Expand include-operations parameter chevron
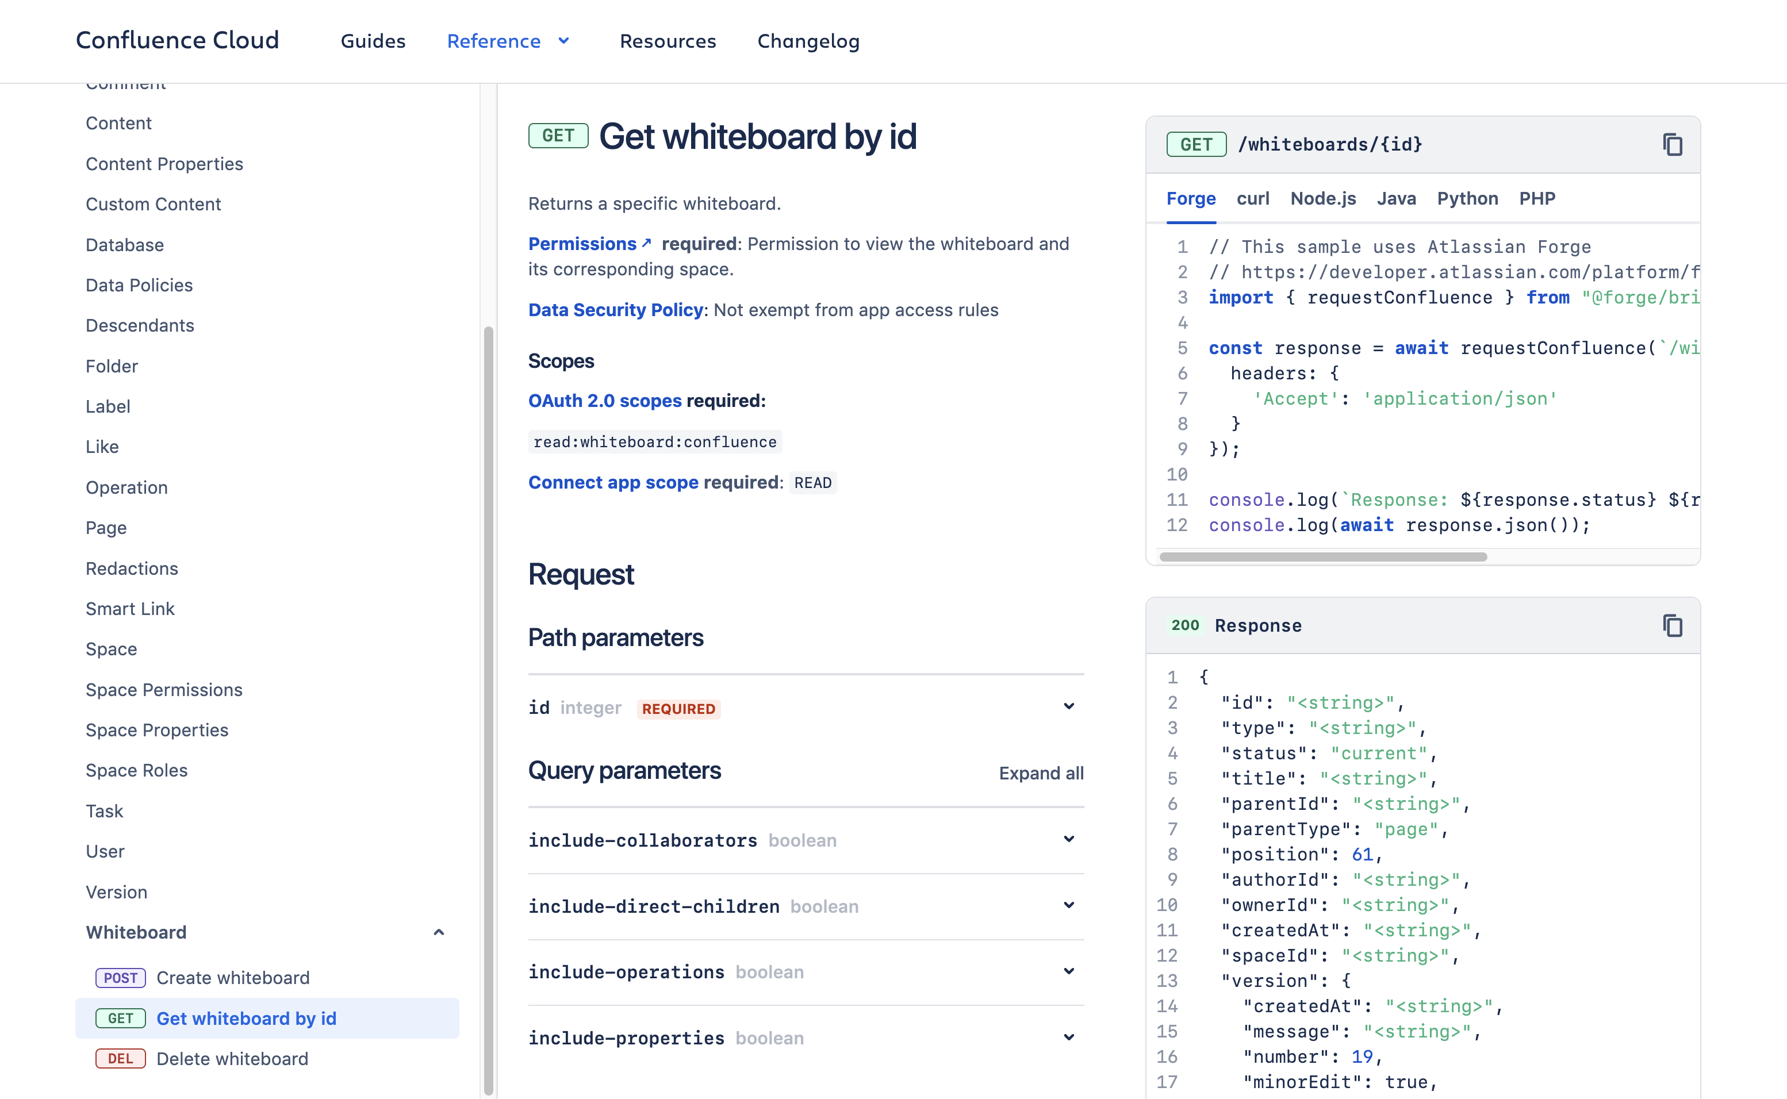The image size is (1787, 1099). [x=1069, y=972]
